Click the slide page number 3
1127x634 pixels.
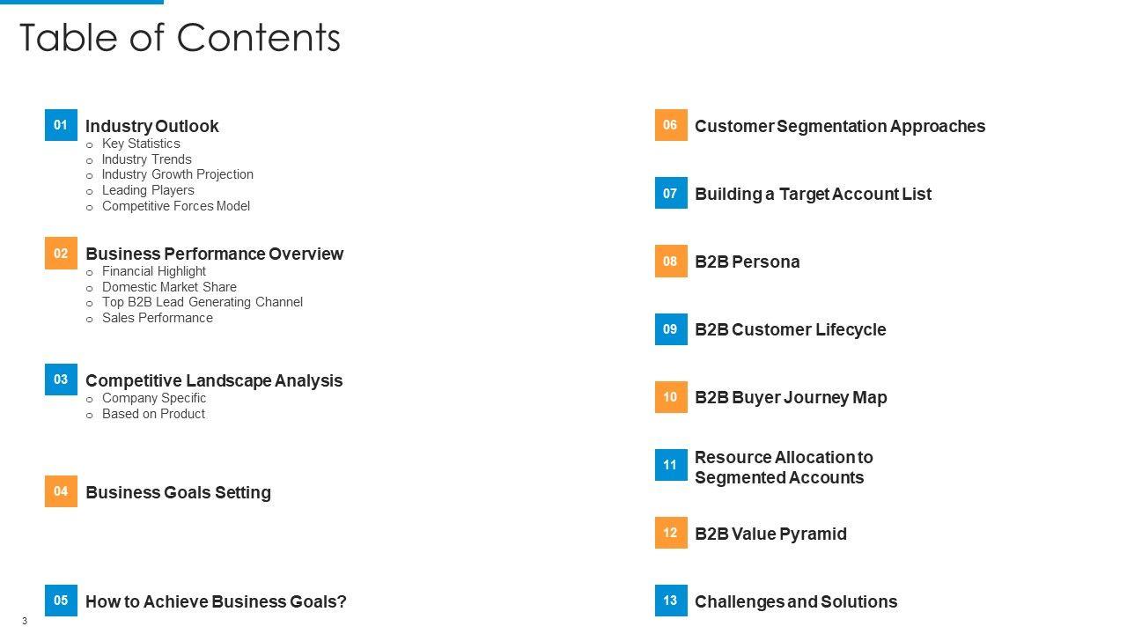(25, 622)
